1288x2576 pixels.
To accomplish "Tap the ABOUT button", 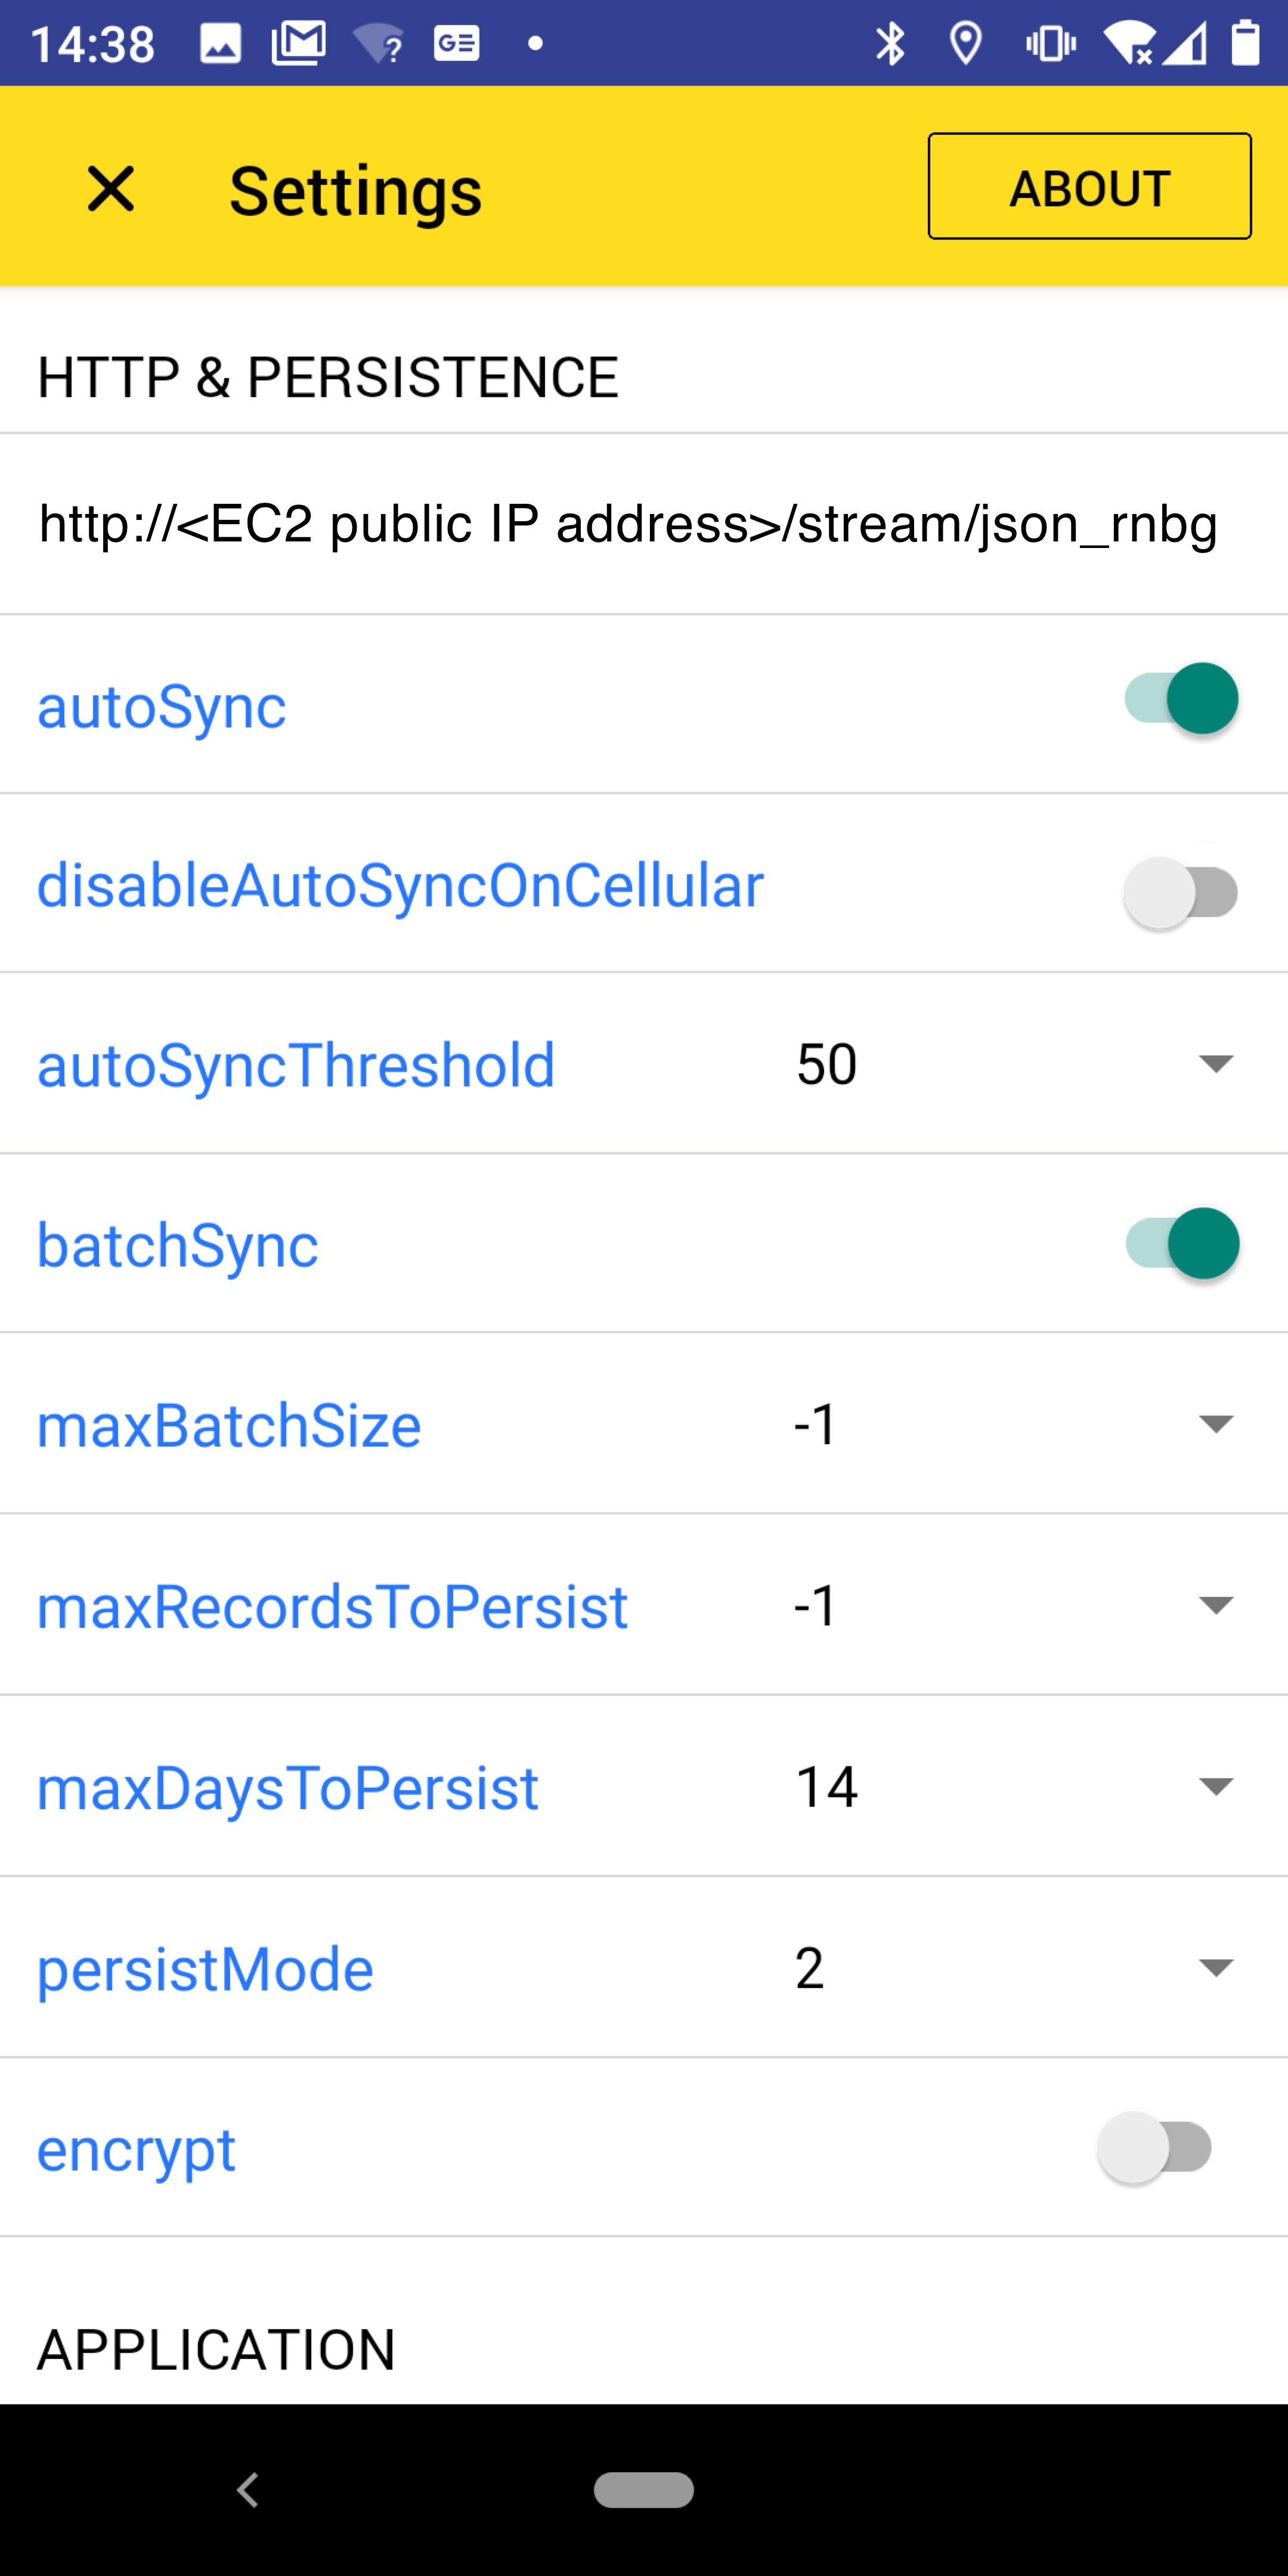I will click(x=1089, y=187).
